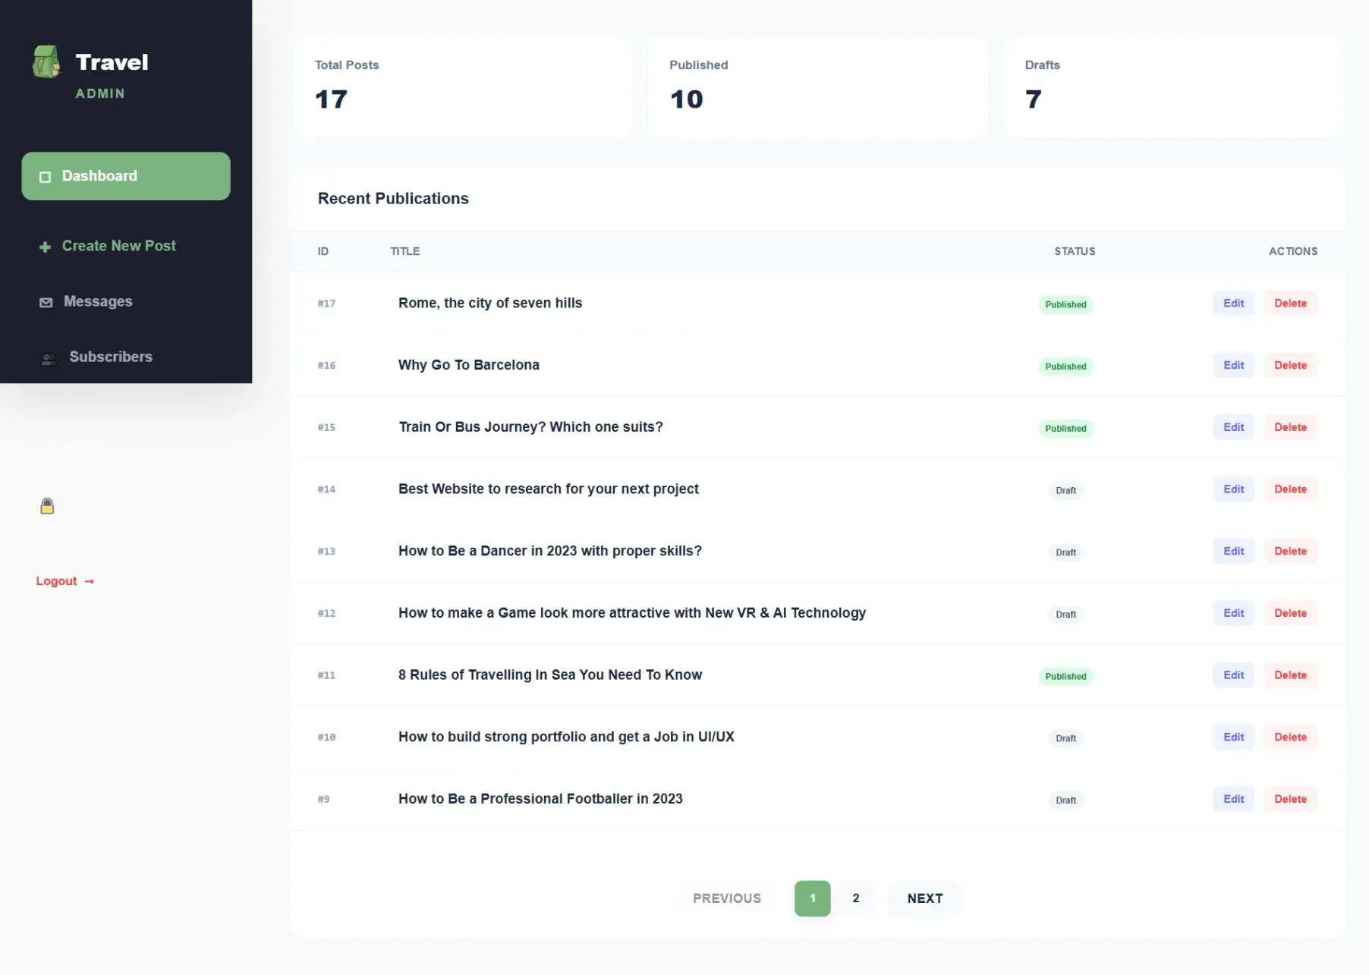The image size is (1369, 975).
Task: Delete Professional Footballer in 2023 post
Action: 1290,799
